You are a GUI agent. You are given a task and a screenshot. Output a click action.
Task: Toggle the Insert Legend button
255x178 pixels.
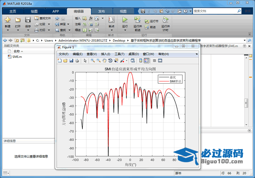[146, 61]
